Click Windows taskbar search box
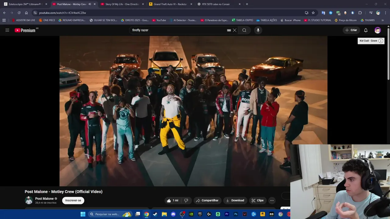 click(x=110, y=214)
